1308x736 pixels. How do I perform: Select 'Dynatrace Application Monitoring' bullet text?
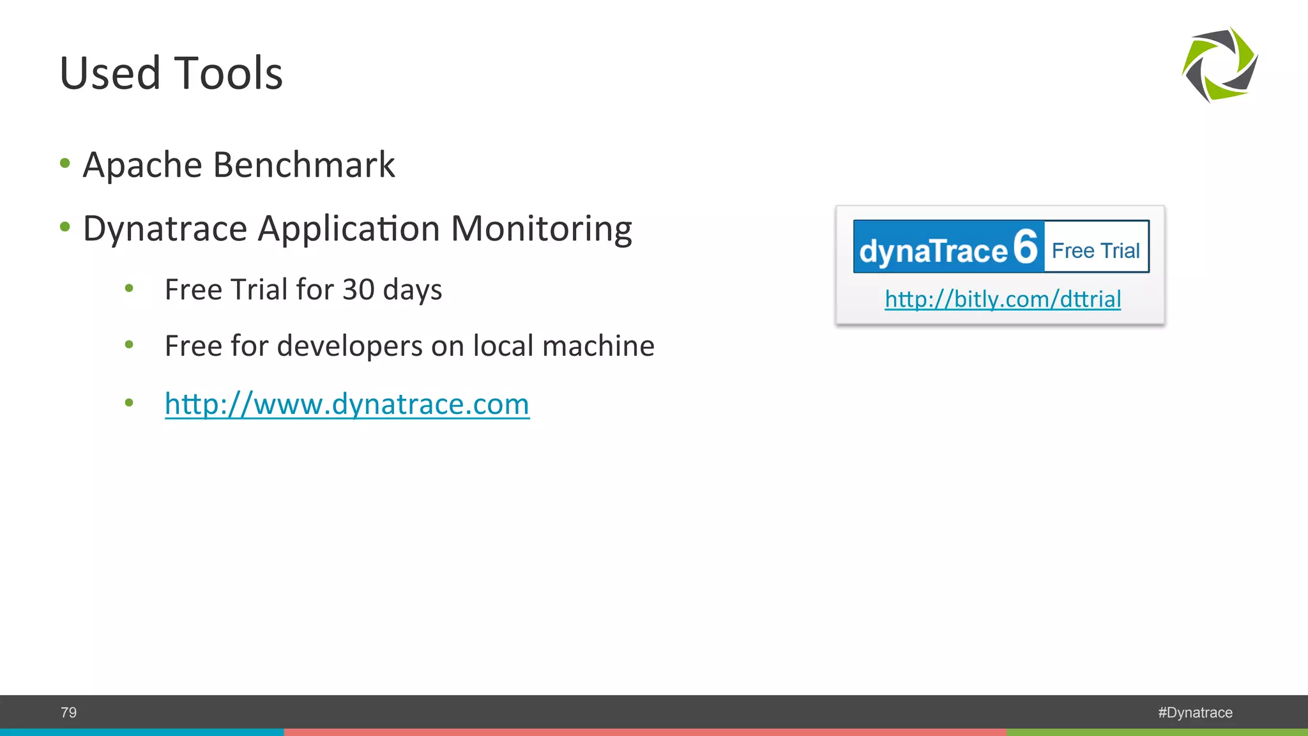tap(358, 229)
